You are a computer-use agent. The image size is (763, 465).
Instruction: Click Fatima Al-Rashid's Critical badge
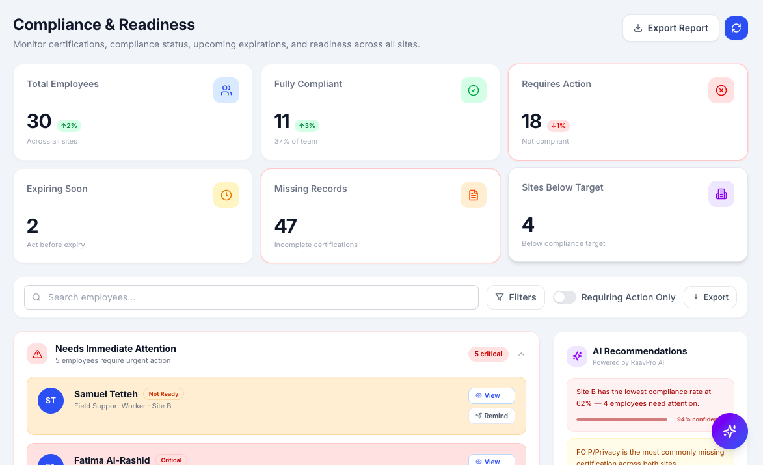click(171, 460)
